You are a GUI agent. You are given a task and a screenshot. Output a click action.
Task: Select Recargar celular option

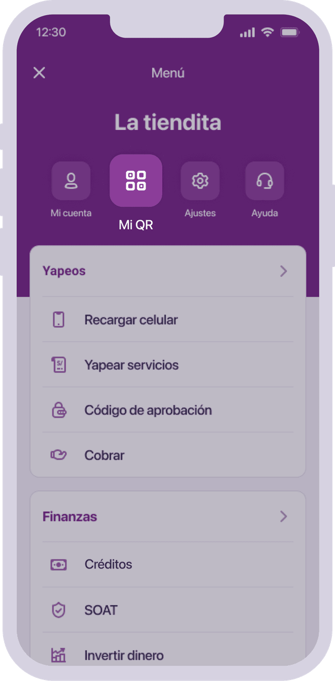tap(131, 319)
